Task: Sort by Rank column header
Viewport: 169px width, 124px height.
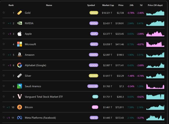Action: click(11, 5)
